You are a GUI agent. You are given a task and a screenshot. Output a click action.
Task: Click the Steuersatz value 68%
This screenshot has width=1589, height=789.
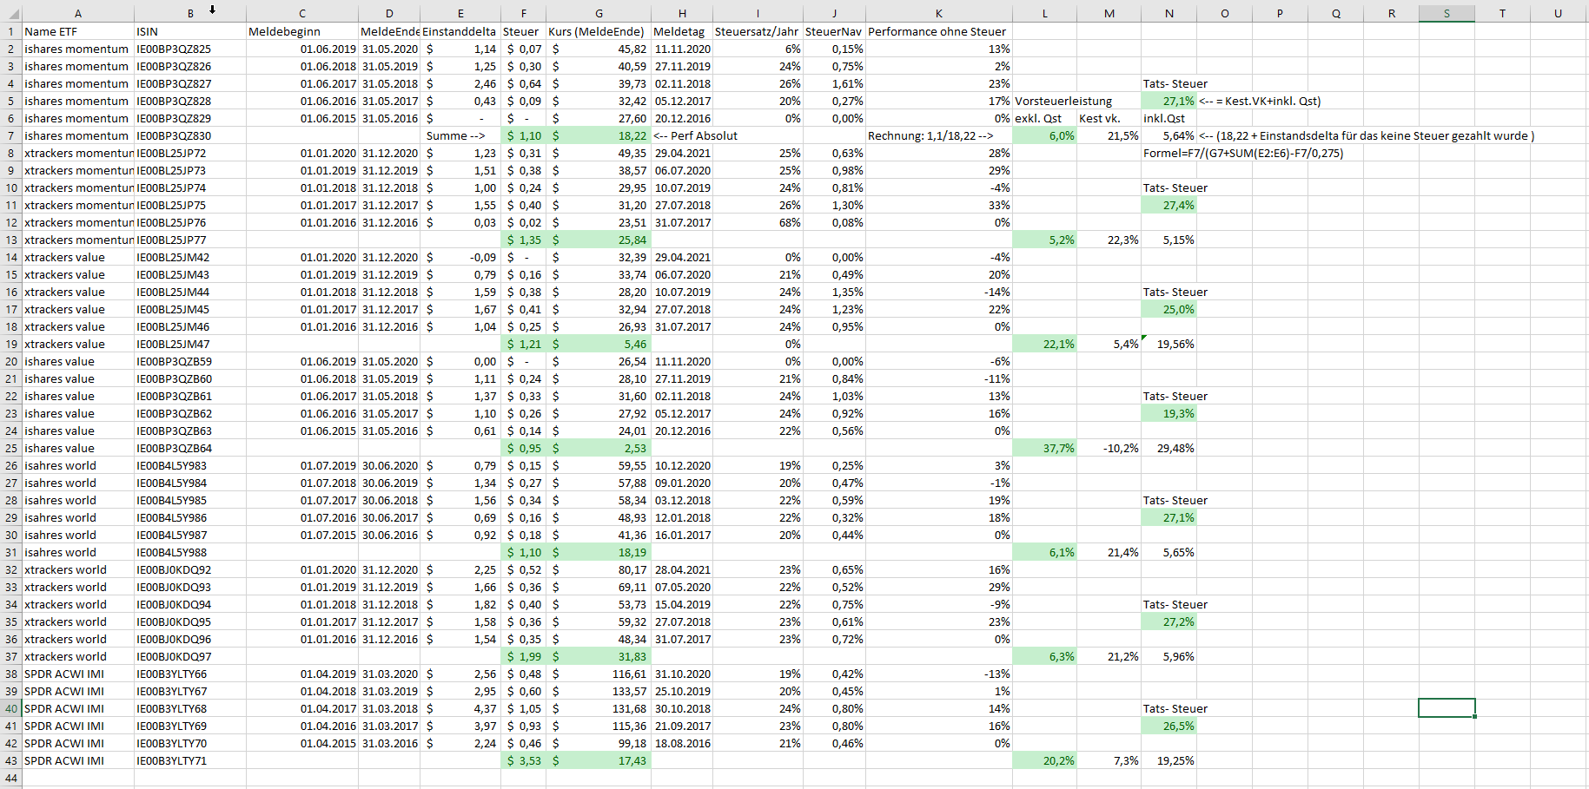758,222
